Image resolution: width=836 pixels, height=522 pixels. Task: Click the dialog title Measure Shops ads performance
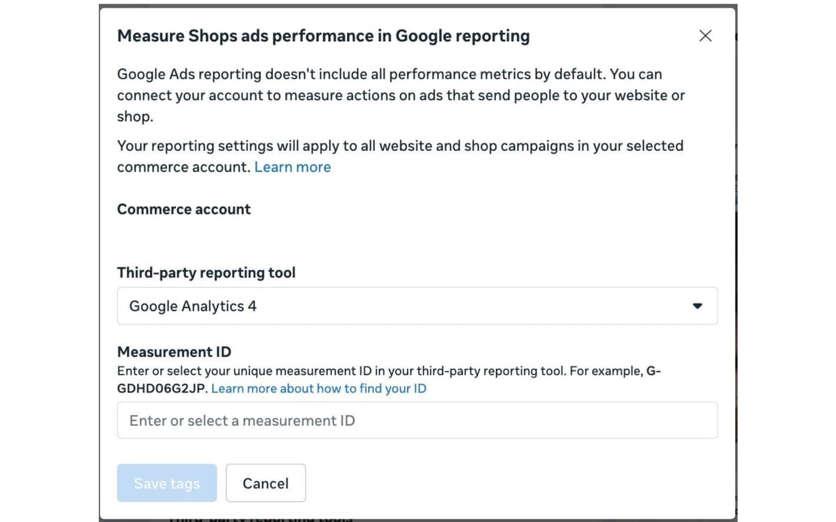coord(323,35)
